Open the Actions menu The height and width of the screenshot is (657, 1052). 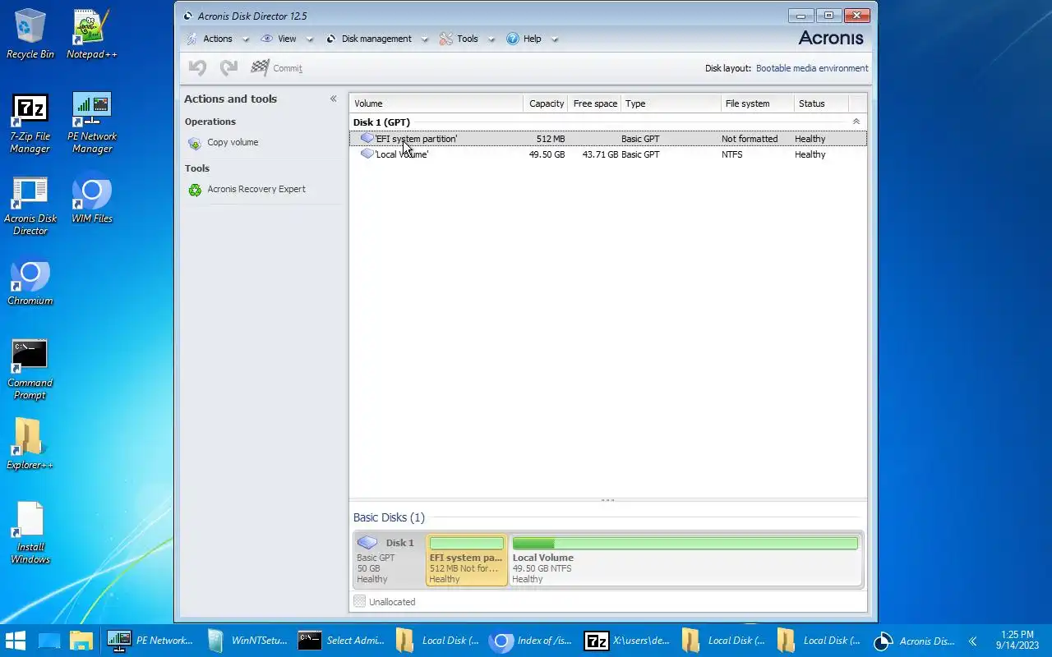pyautogui.click(x=218, y=39)
